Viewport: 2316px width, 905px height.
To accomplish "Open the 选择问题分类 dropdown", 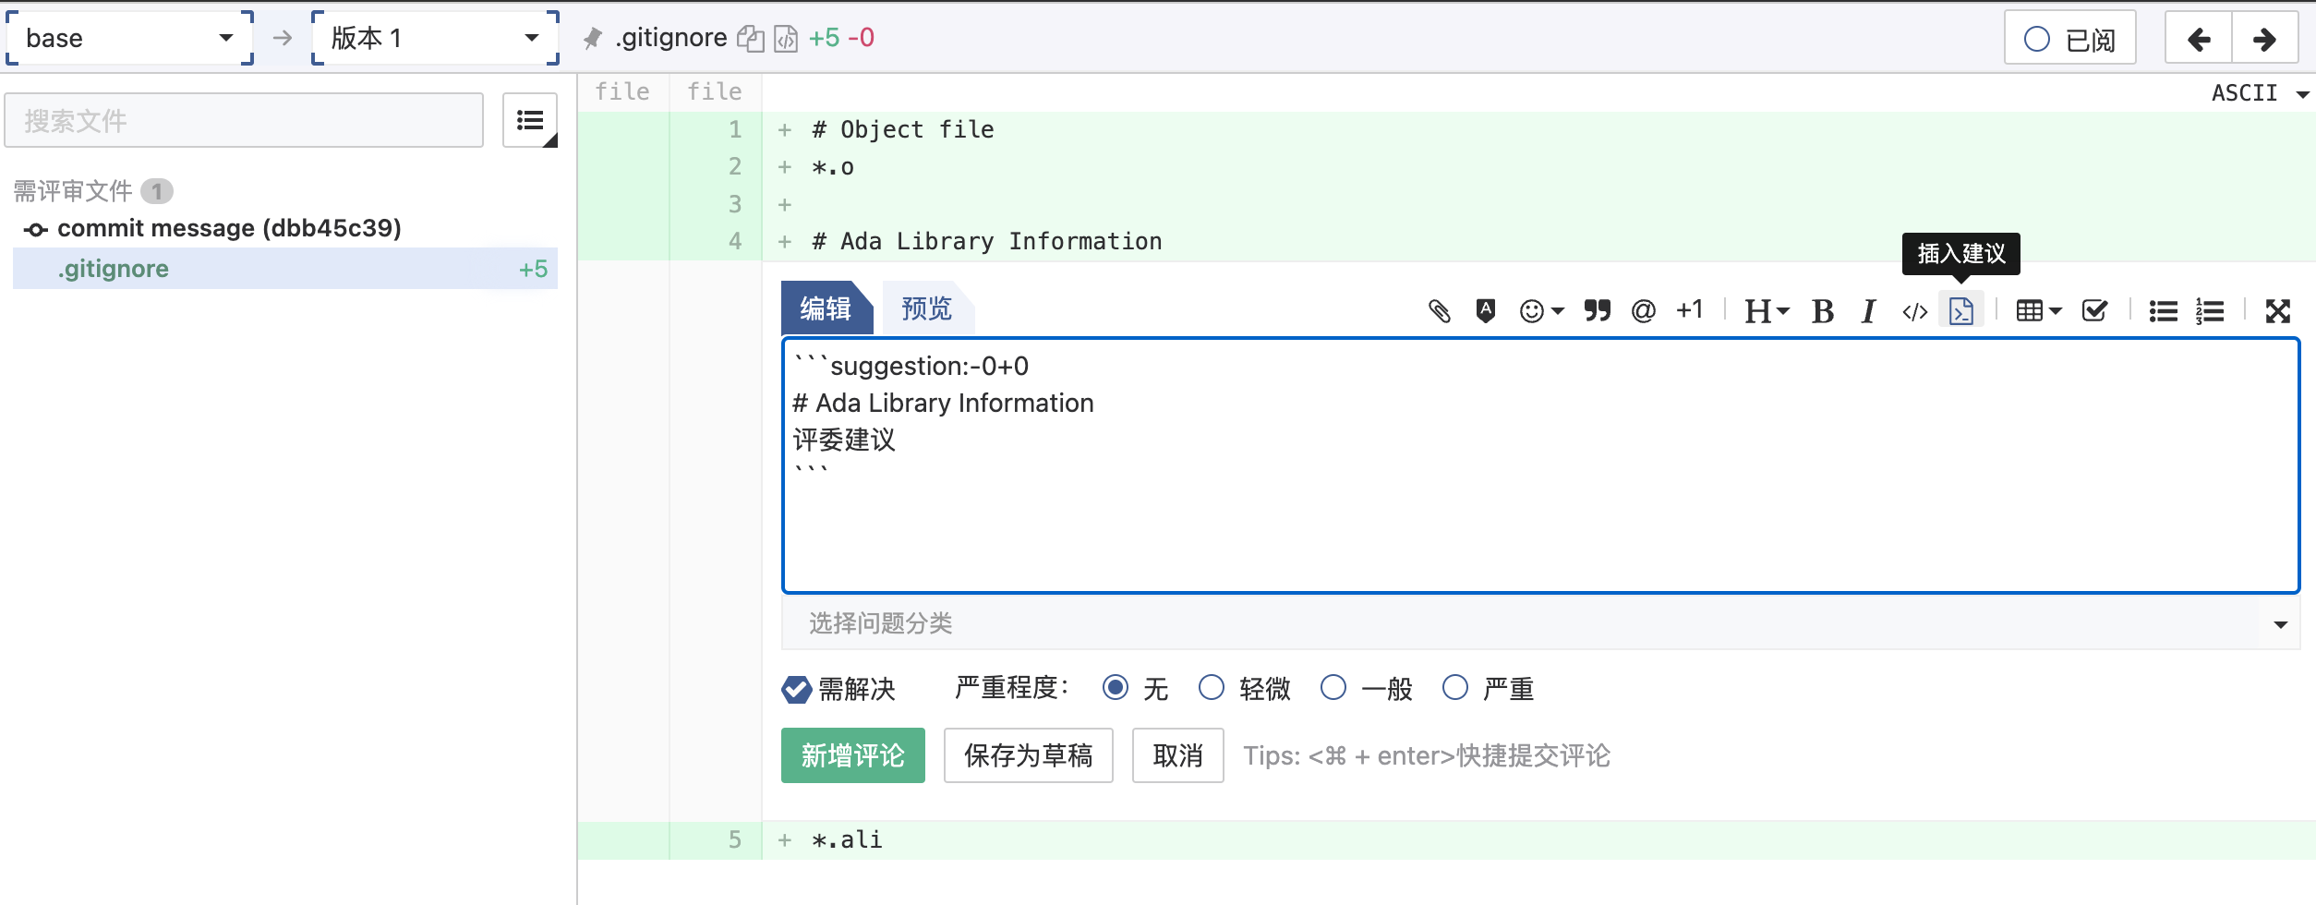I will [x=1539, y=623].
